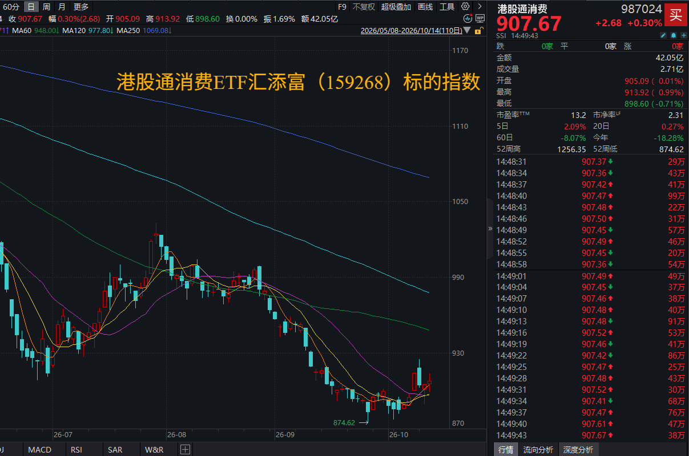Select the 周 weekly period
The height and width of the screenshot is (456, 689).
tap(46, 7)
